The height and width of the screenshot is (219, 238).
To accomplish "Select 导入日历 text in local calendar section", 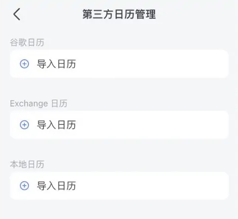I will point(56,186).
